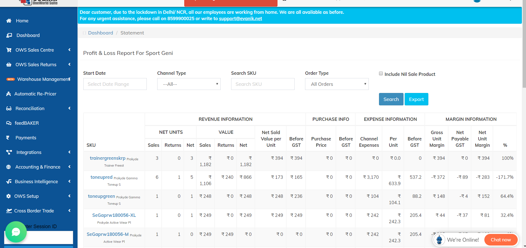Expand Integrations submenu chevron

point(70,152)
